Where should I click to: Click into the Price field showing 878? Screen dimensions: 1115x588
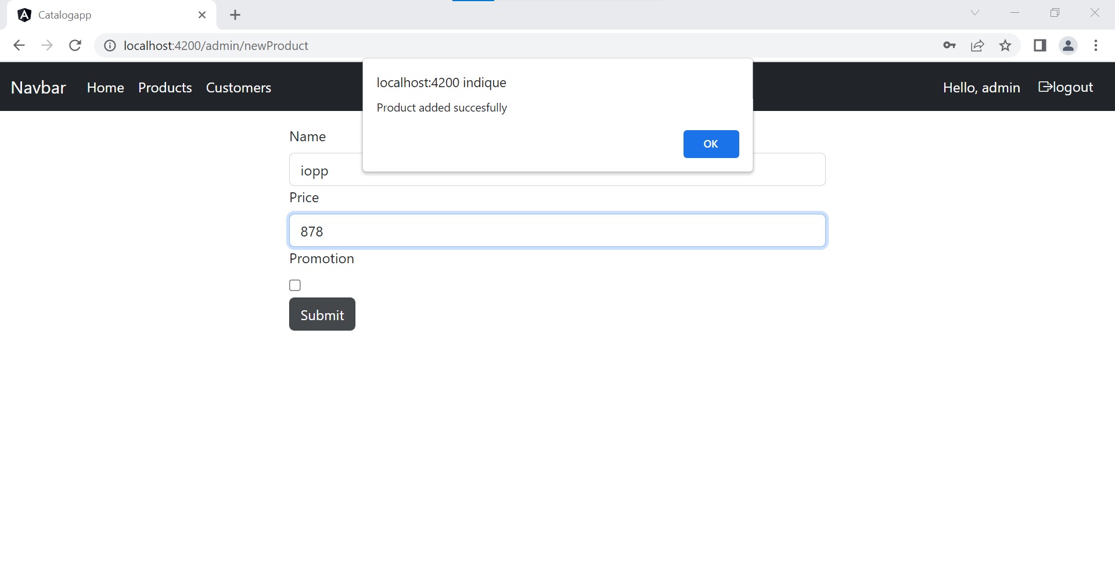click(557, 231)
